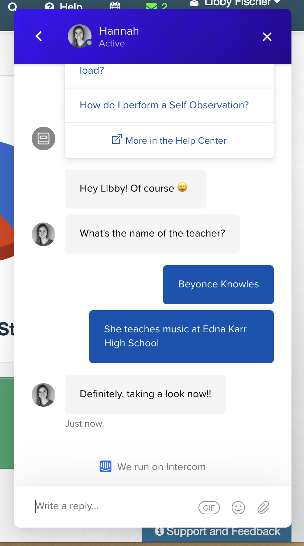Attach a file with paperclip icon
Viewport: 304px width, 546px height.
tap(263, 508)
